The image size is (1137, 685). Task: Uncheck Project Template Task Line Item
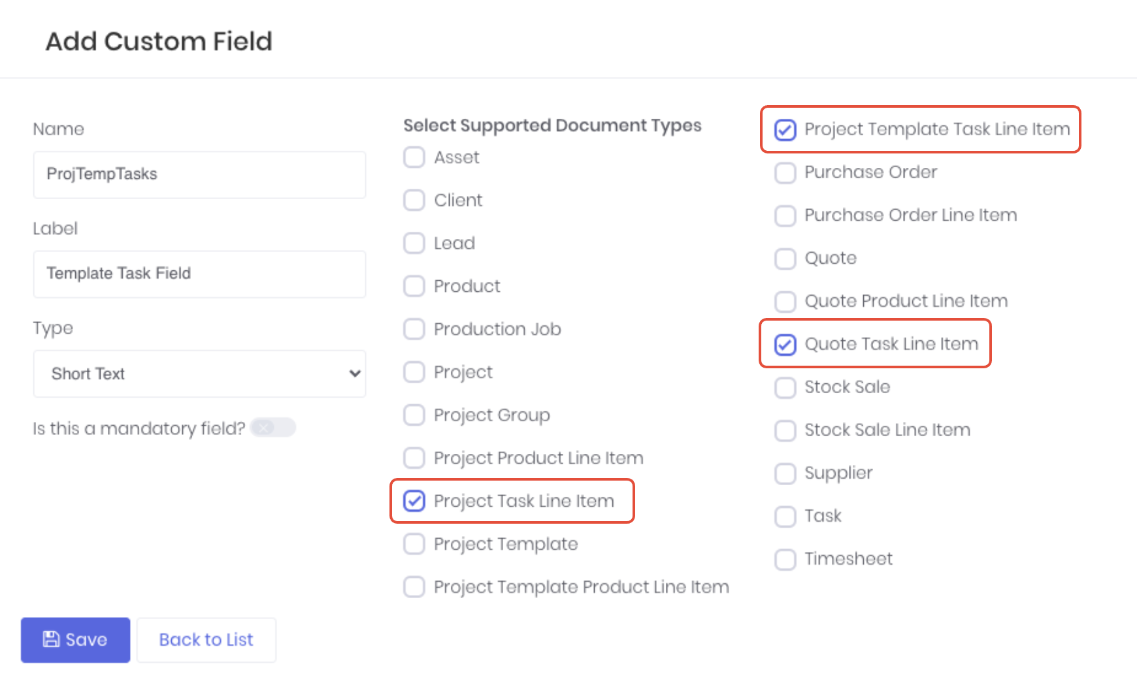point(785,129)
